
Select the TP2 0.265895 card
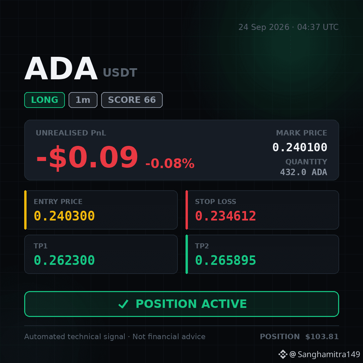pos(262,254)
